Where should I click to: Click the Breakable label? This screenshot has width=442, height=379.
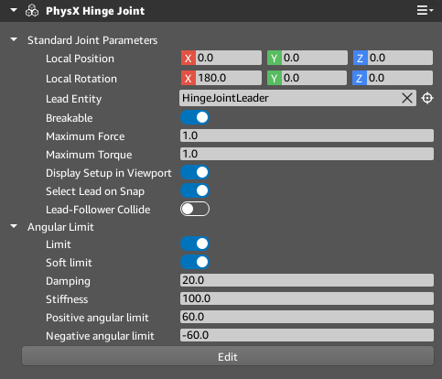coord(70,118)
